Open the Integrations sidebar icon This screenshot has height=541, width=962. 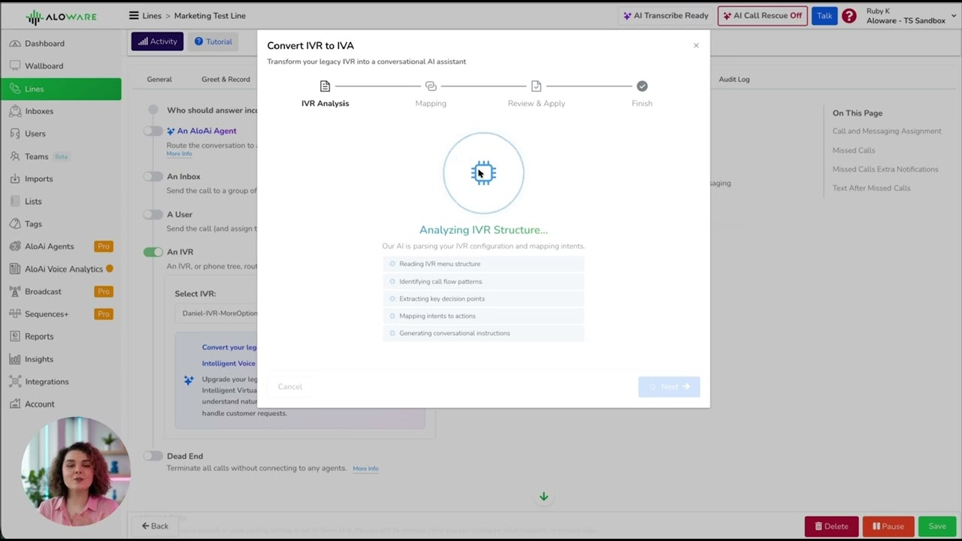[x=15, y=382]
